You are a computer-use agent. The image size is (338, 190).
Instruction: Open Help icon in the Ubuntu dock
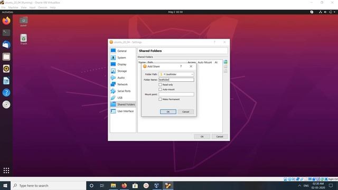click(6, 93)
